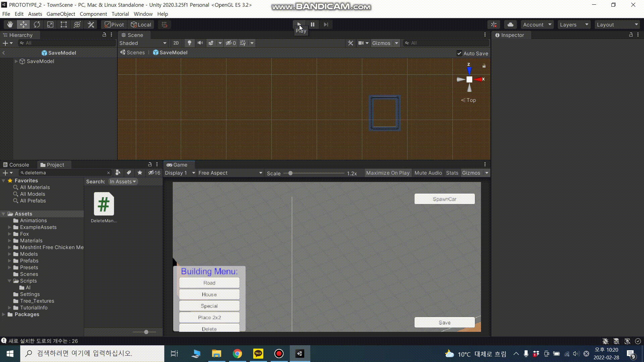Select the Hand tool in toolbar
Screen dimensions: 644x362
(10, 24)
